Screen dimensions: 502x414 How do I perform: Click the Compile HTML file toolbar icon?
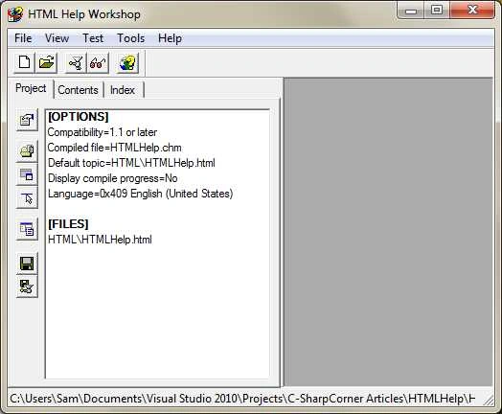pyautogui.click(x=76, y=62)
